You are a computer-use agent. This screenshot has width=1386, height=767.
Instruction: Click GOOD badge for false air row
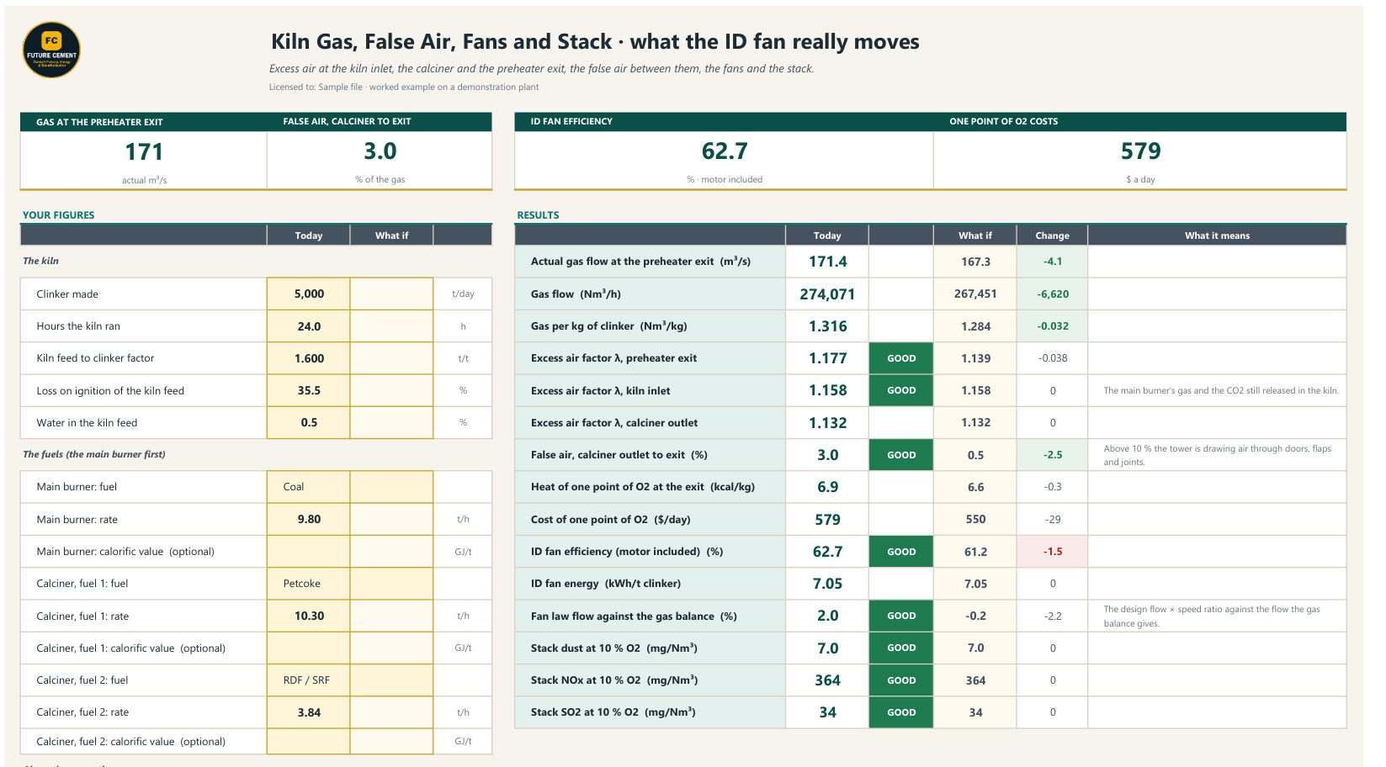[901, 455]
